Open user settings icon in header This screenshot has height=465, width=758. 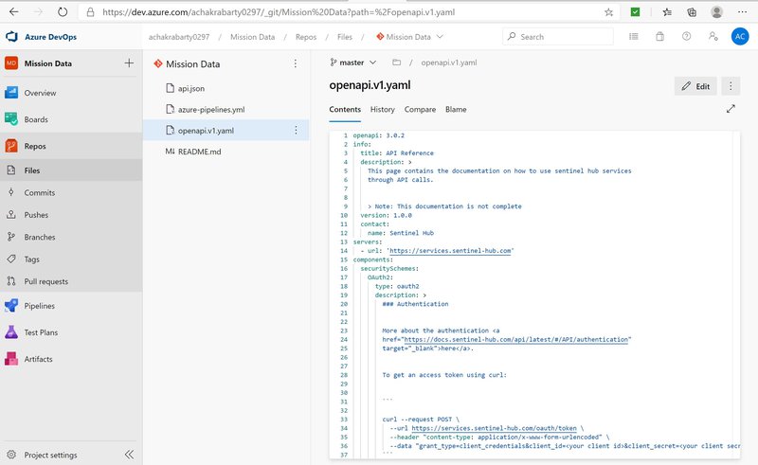[x=713, y=36]
